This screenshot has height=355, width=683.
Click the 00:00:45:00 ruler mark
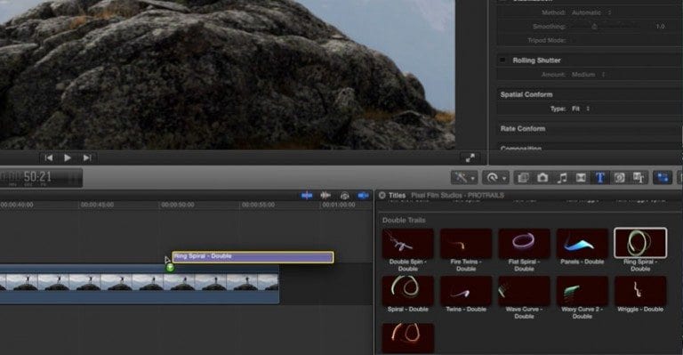coord(97,205)
